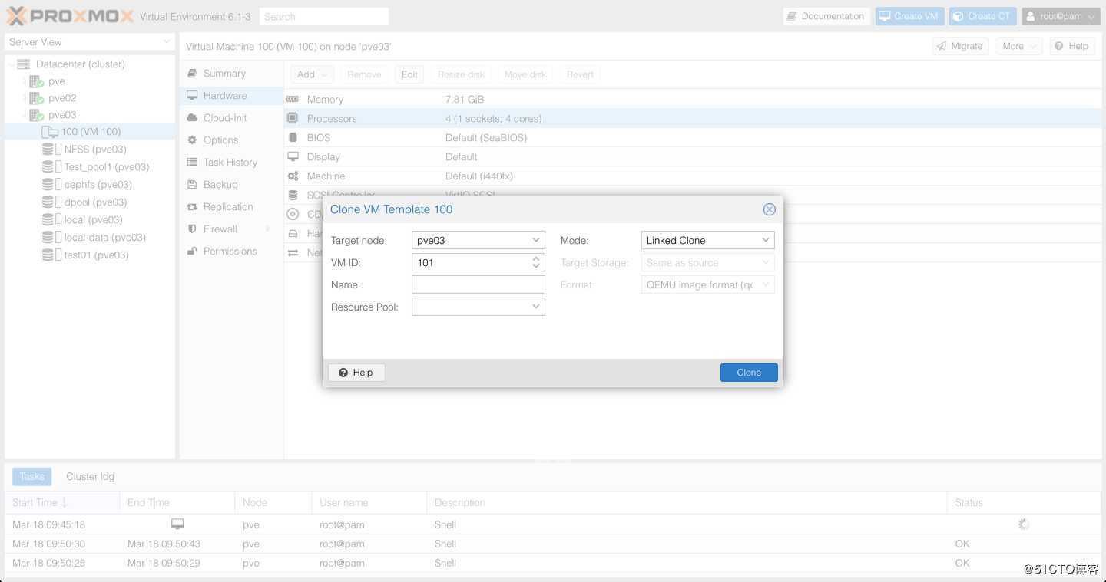This screenshot has height=582, width=1106.
Task: Click the Test_pool1 storage icon
Action: click(x=51, y=167)
